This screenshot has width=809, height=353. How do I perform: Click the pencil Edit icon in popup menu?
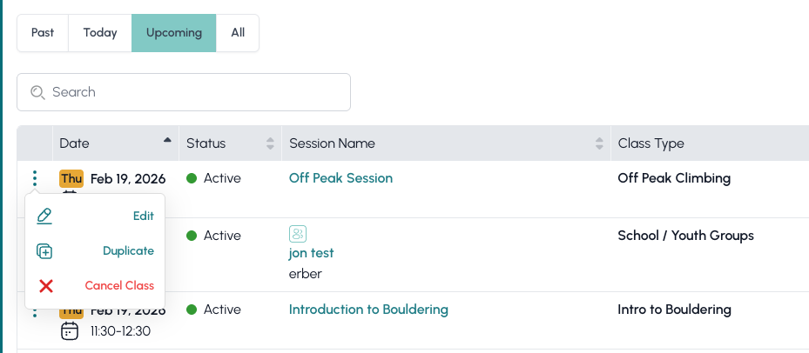coord(44,216)
